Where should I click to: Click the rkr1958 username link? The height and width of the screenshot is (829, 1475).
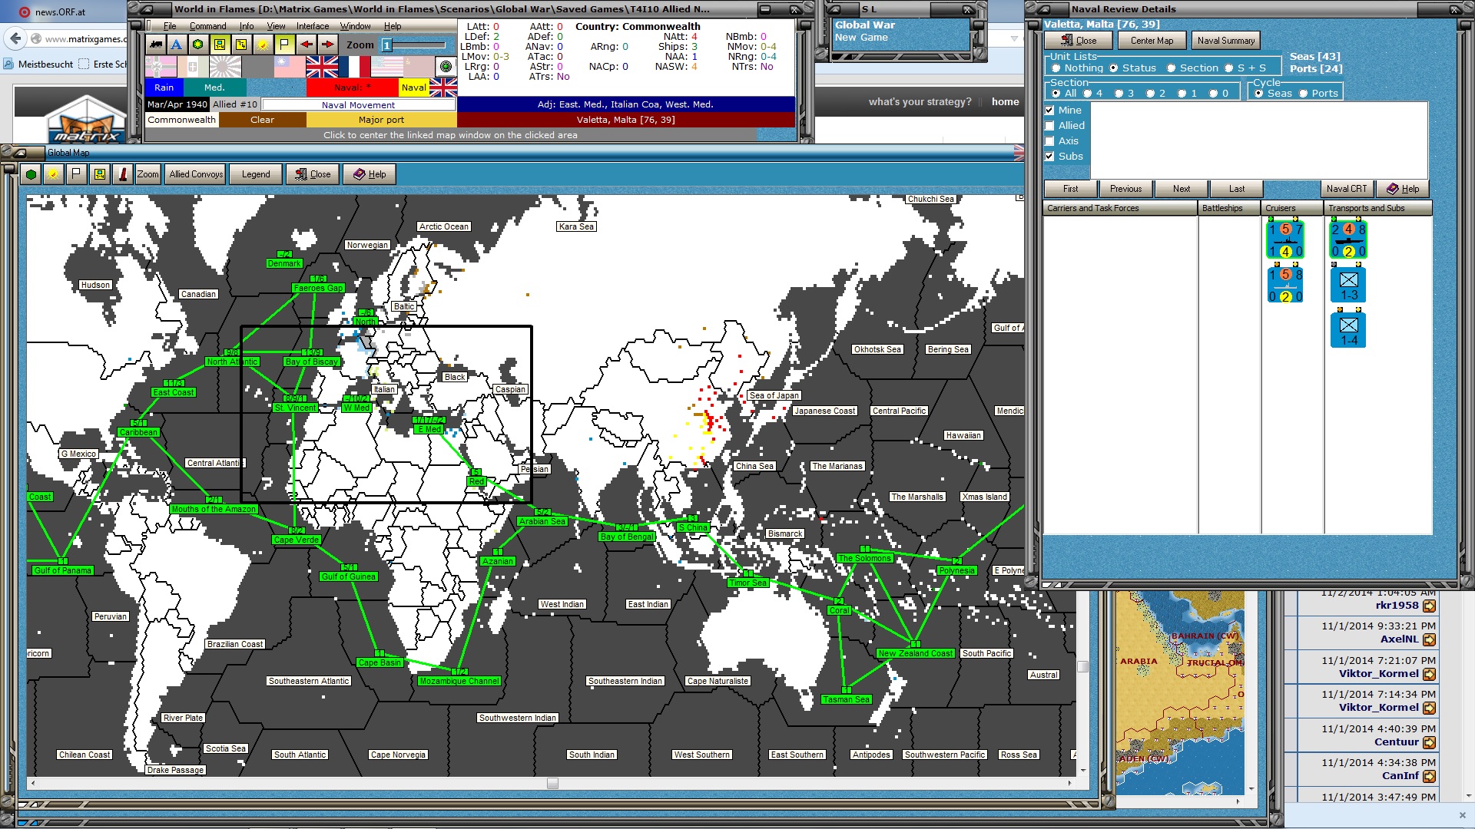(x=1397, y=606)
